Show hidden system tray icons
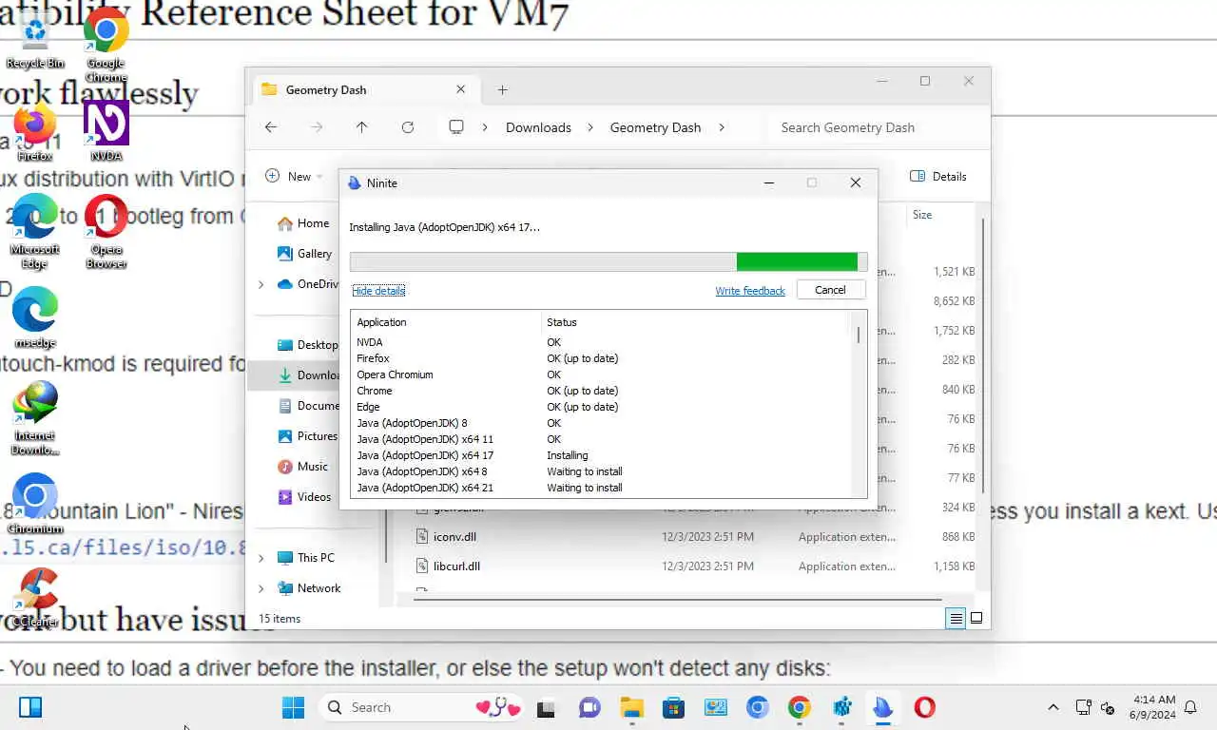The height and width of the screenshot is (730, 1217). click(x=1053, y=707)
